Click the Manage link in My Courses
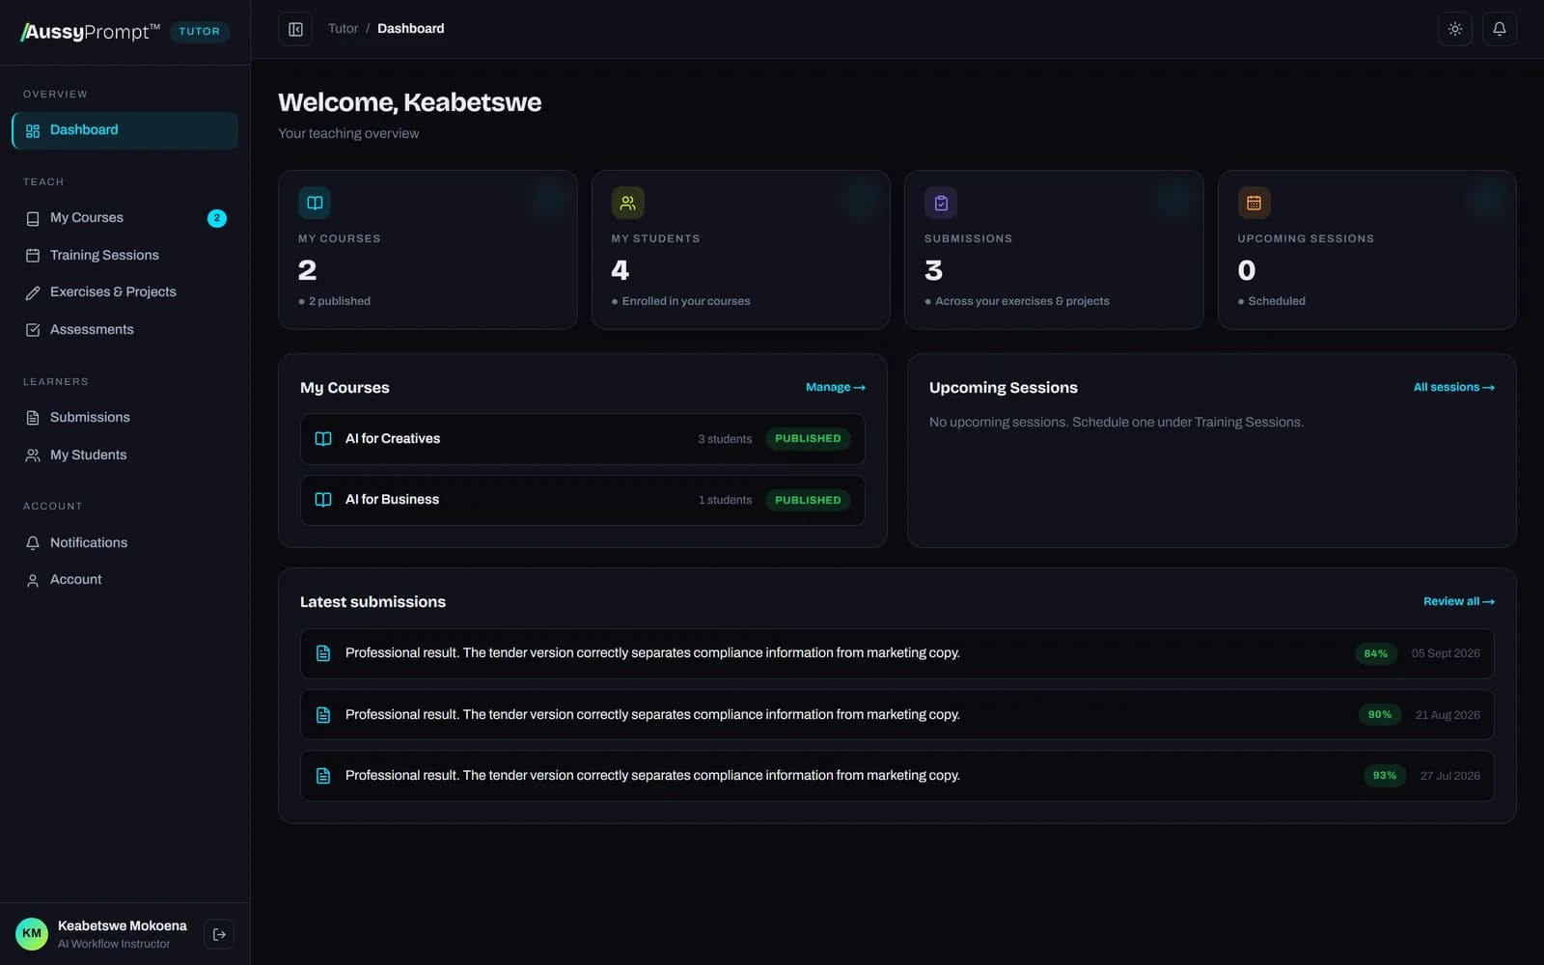 [836, 388]
